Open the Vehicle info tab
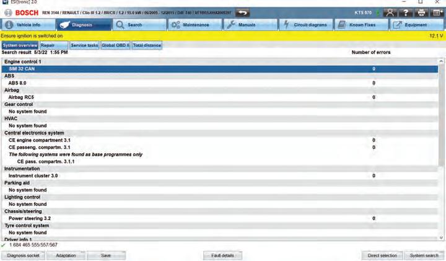 coord(28,25)
